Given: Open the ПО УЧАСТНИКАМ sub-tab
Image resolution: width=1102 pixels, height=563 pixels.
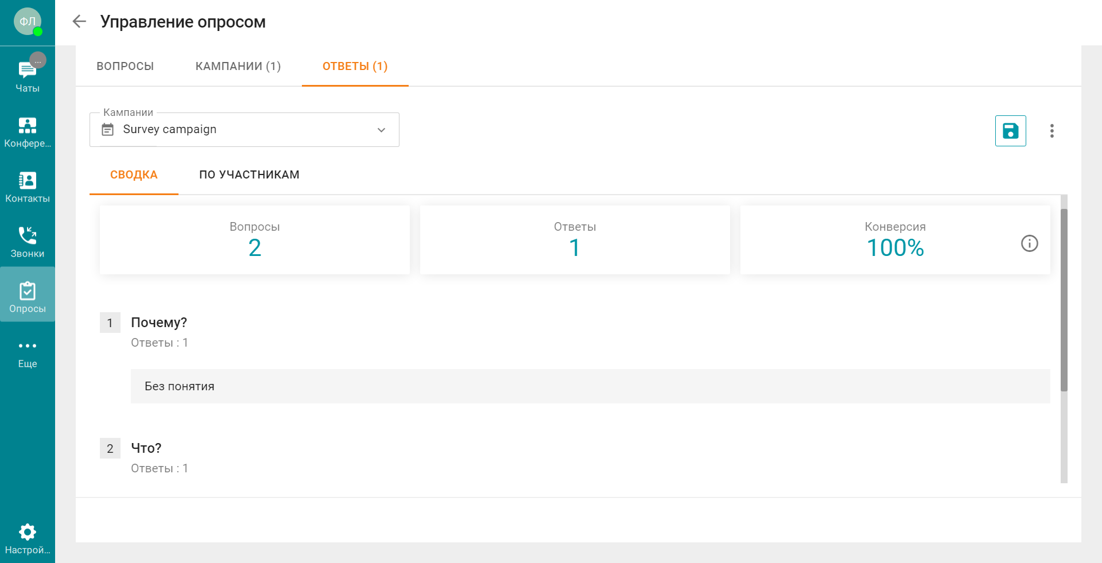Looking at the screenshot, I should point(249,174).
